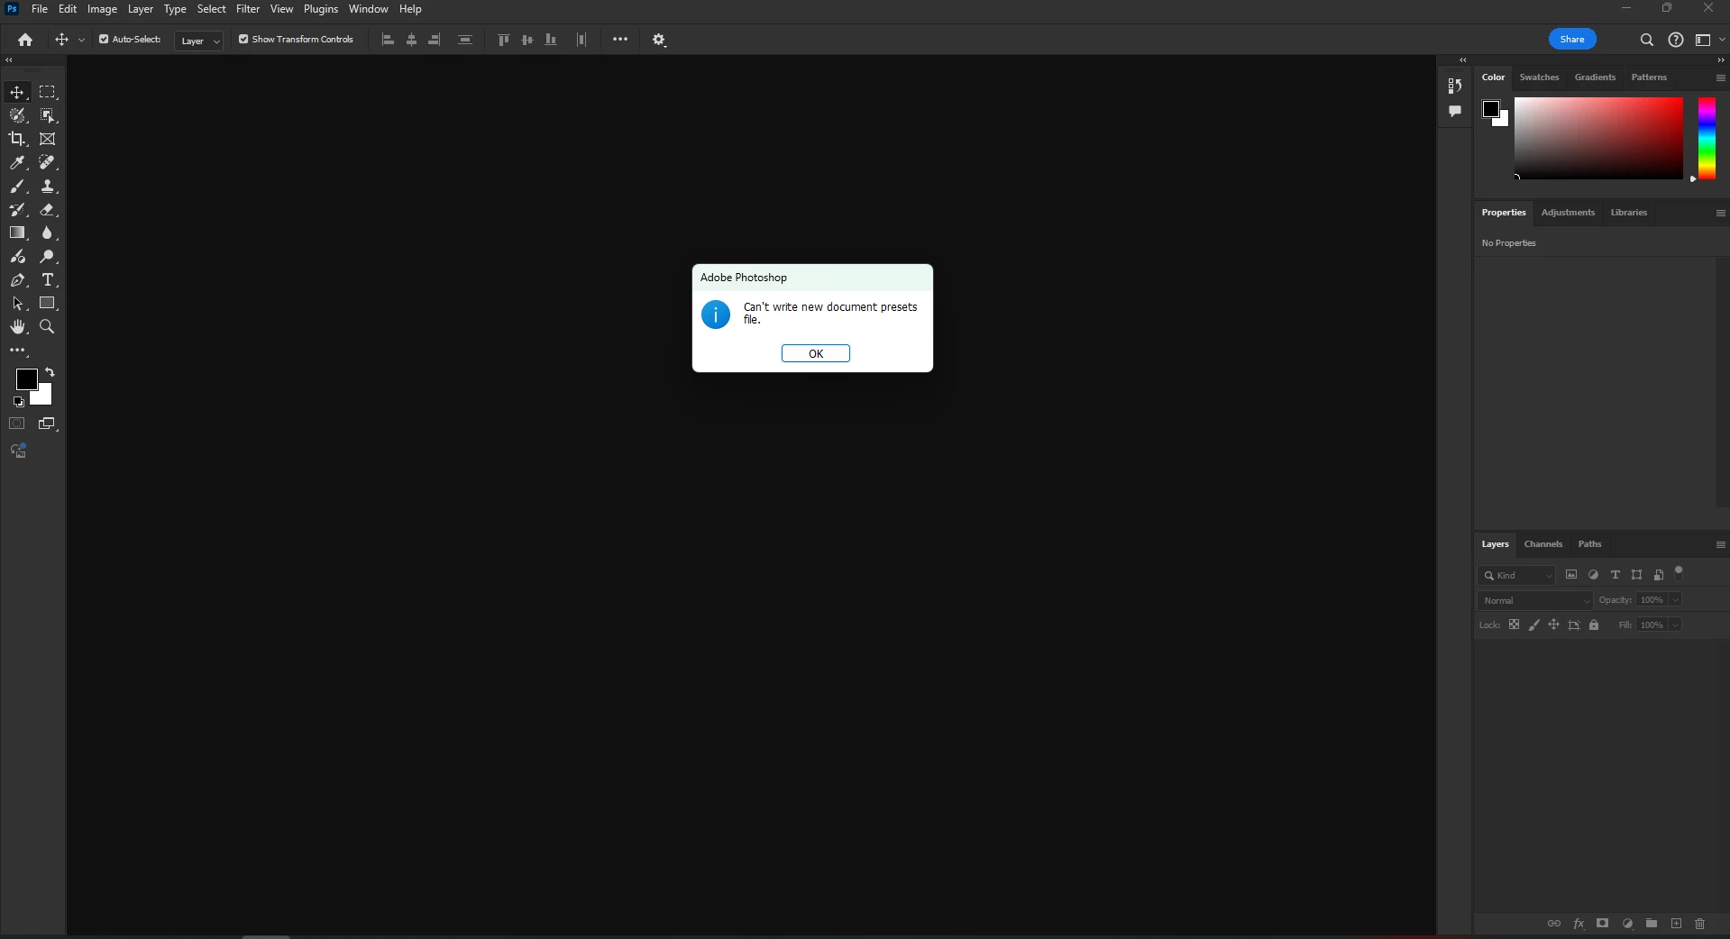
Task: Open the Move tool preset picker arrow
Action: 81,40
